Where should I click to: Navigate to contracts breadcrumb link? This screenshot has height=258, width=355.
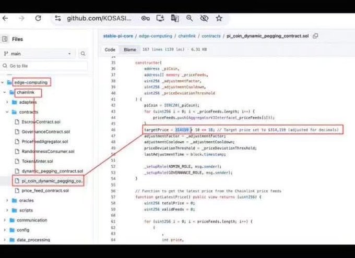coord(211,36)
